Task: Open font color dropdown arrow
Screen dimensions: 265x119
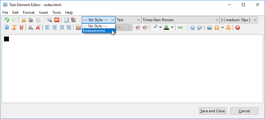Action: (x=172, y=27)
